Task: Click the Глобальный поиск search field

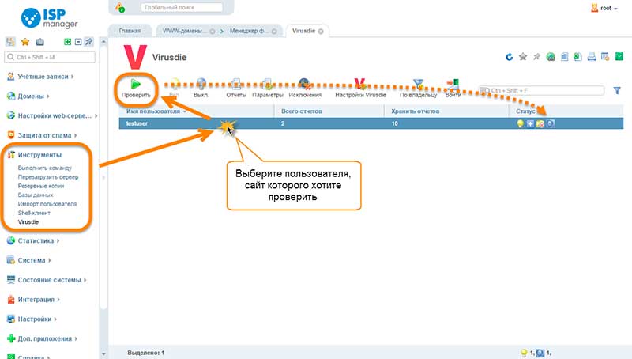Action: tap(182, 7)
